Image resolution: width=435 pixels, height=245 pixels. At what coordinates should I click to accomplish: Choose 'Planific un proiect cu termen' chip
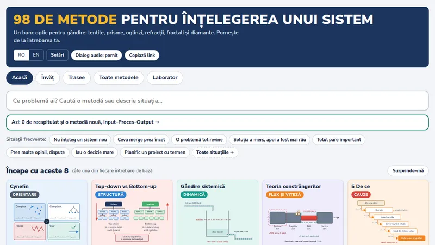[x=155, y=152]
